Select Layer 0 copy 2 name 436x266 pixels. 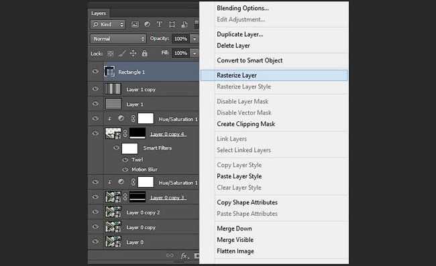point(143,212)
